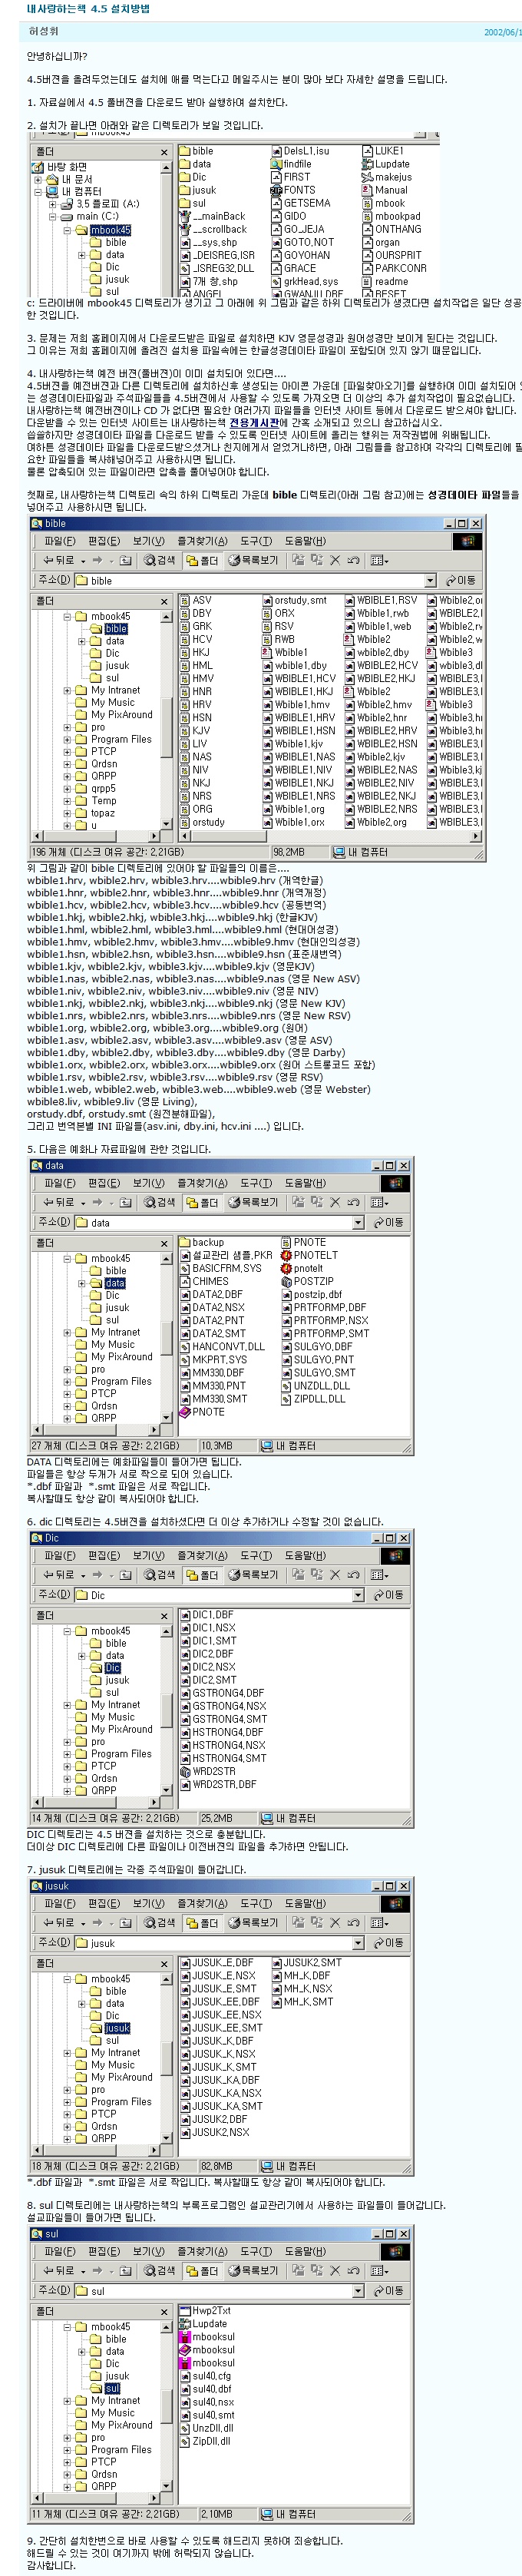
Task: Select HSTRONG4.SMT in Dic window
Action: (223, 1758)
